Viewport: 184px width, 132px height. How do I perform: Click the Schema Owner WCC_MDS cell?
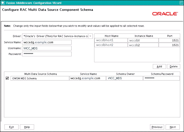[125, 78]
